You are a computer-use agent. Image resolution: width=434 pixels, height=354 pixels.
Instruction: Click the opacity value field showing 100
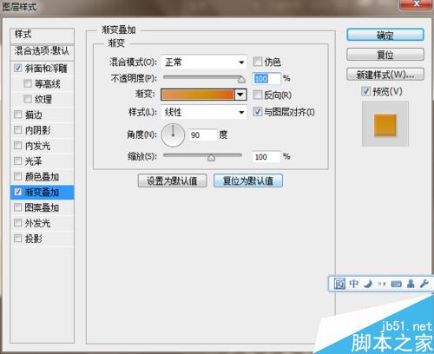pyautogui.click(x=266, y=78)
